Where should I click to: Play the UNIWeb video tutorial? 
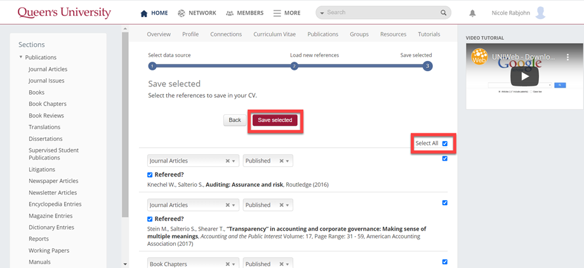click(525, 76)
